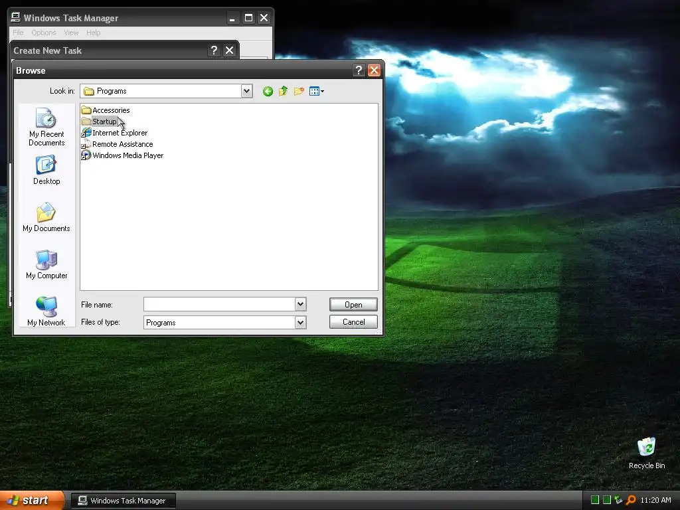The height and width of the screenshot is (510, 680).
Task: Expand the Look in dropdown
Action: [247, 91]
